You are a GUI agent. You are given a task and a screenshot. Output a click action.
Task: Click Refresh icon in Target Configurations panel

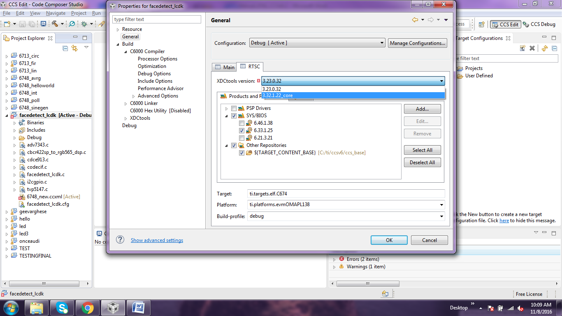coord(545,48)
